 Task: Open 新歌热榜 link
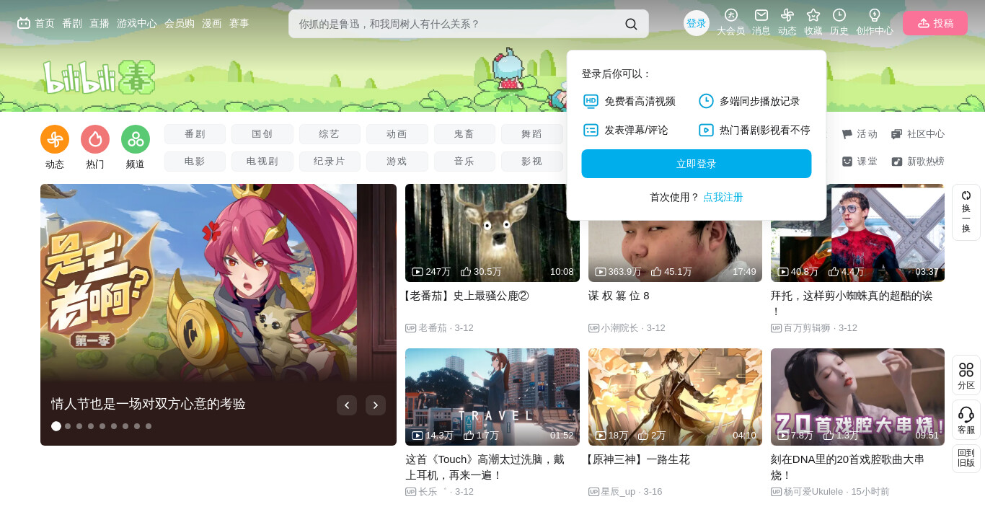coord(918,162)
